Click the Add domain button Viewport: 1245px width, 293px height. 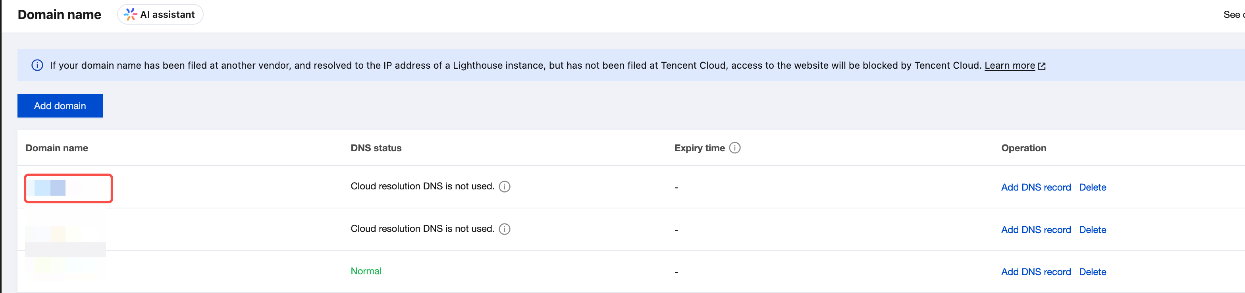click(60, 105)
